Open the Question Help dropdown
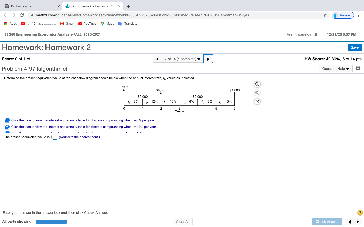Viewport: 364px width, 227px height. 336,68
